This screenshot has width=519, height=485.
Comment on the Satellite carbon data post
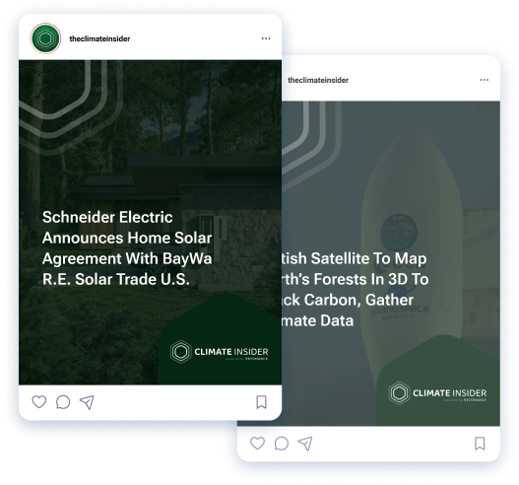tap(282, 444)
